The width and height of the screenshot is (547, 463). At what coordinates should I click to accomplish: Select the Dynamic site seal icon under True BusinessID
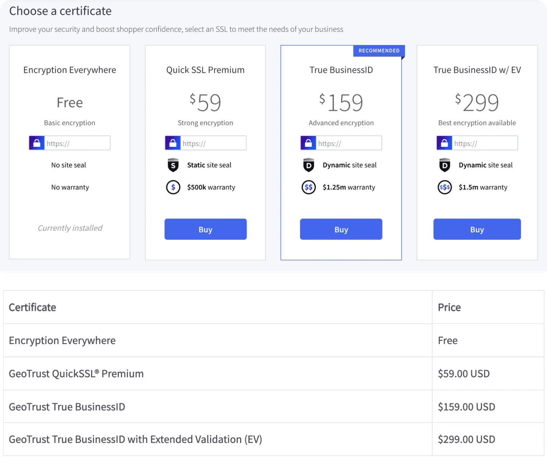(x=308, y=165)
